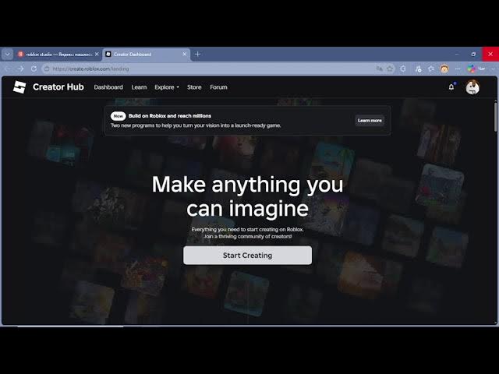Open a new browser tab with plus
499x374 pixels.
point(197,54)
